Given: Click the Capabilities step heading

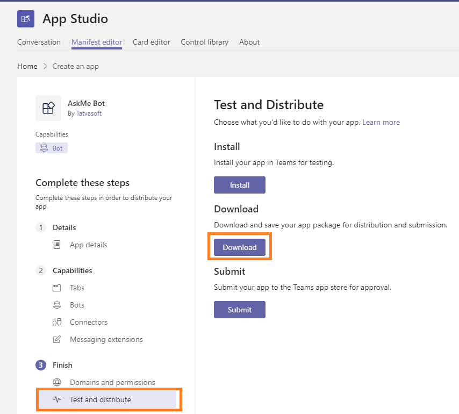Looking at the screenshot, I should pyautogui.click(x=73, y=270).
